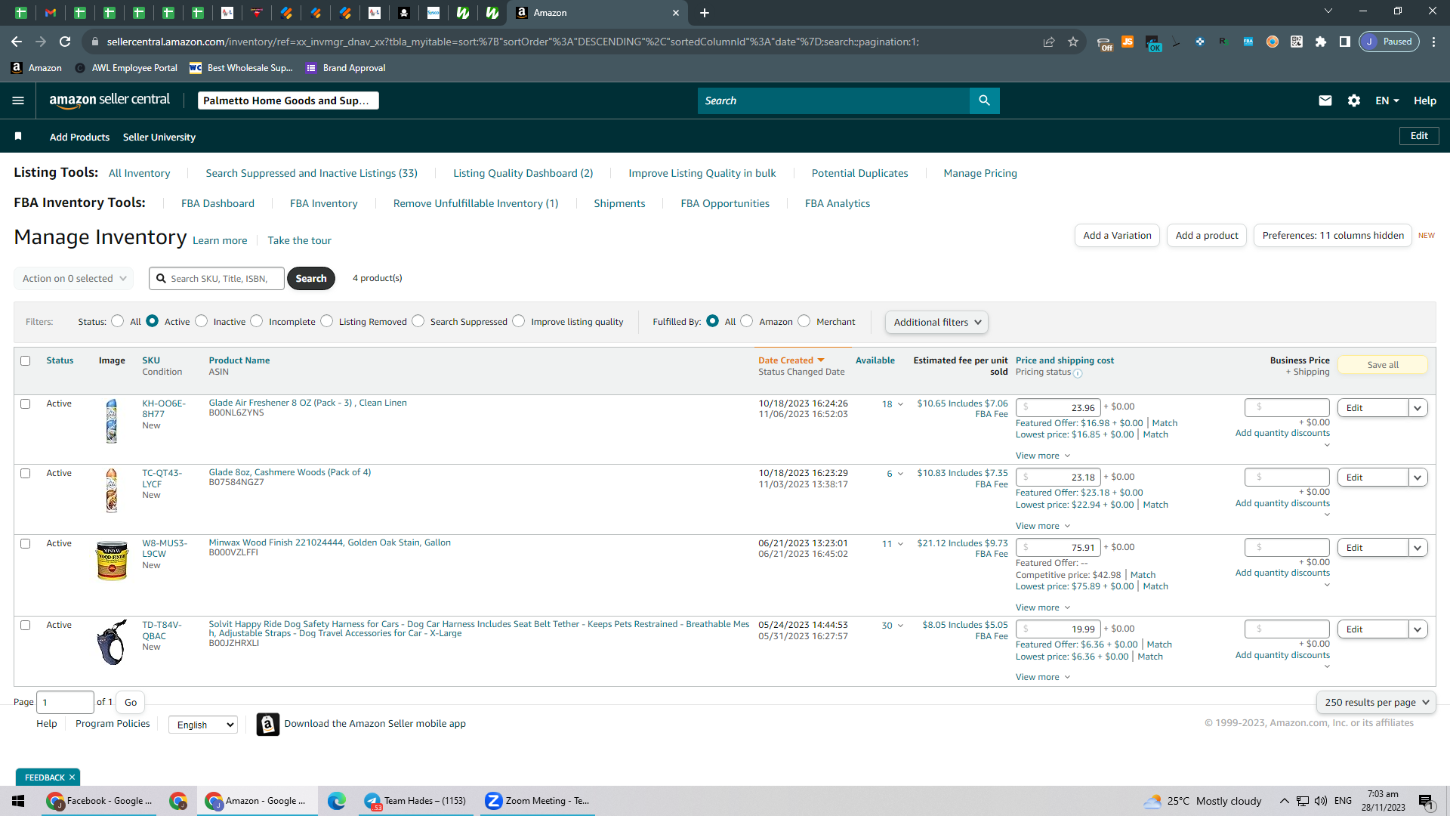Open the Minwax Wood Finish product thumbnail
Image resolution: width=1450 pixels, height=816 pixels.
point(112,561)
